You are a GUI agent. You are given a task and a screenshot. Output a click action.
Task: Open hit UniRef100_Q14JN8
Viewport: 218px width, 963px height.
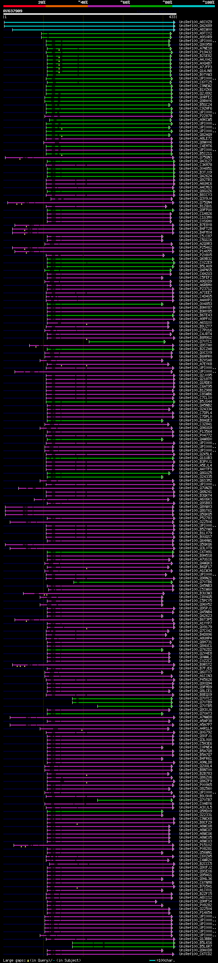click(196, 71)
